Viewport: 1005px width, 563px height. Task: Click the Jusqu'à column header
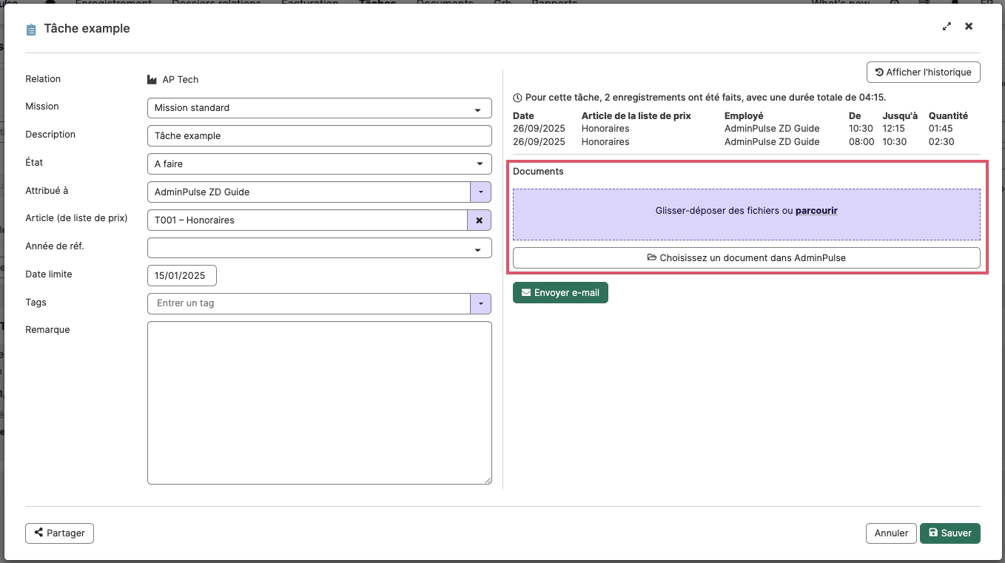coord(900,116)
